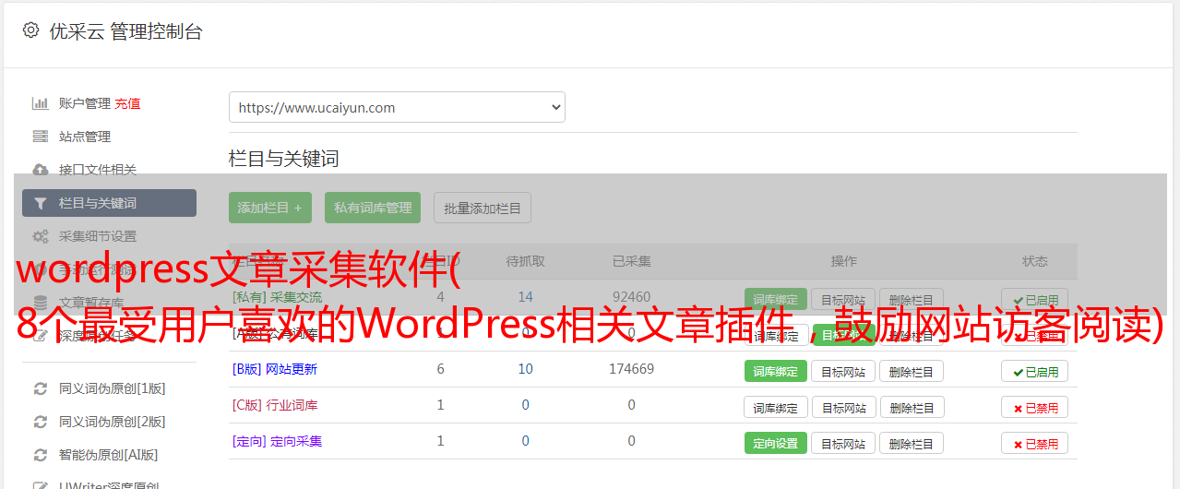
Task: Toggle 已启用 status for 网站更新 row
Action: (1034, 371)
